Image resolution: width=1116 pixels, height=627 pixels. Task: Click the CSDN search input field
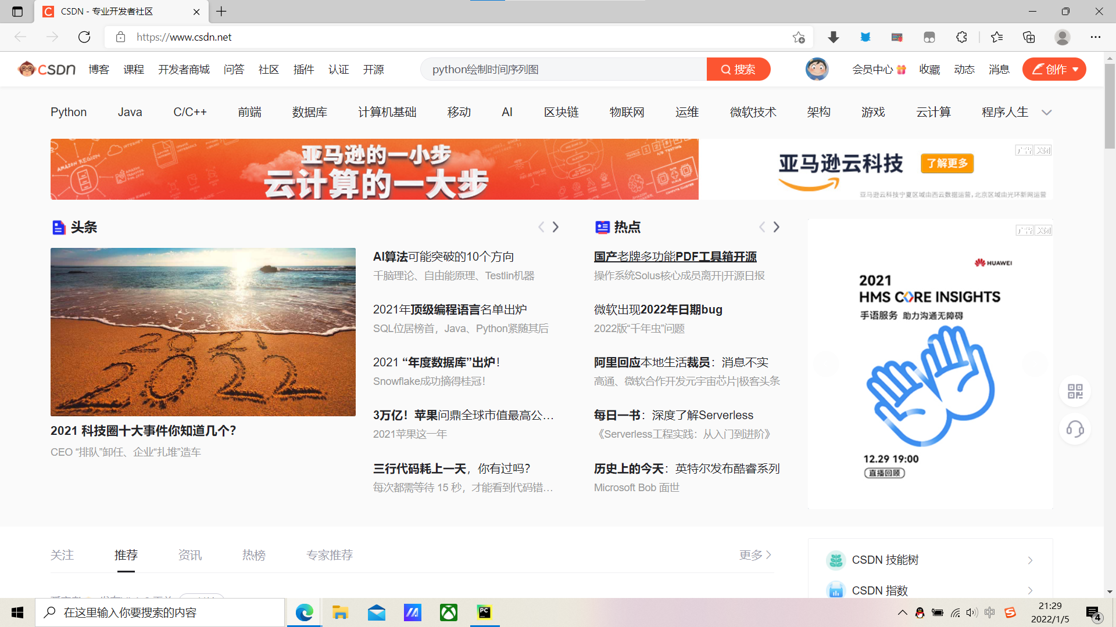(x=564, y=69)
